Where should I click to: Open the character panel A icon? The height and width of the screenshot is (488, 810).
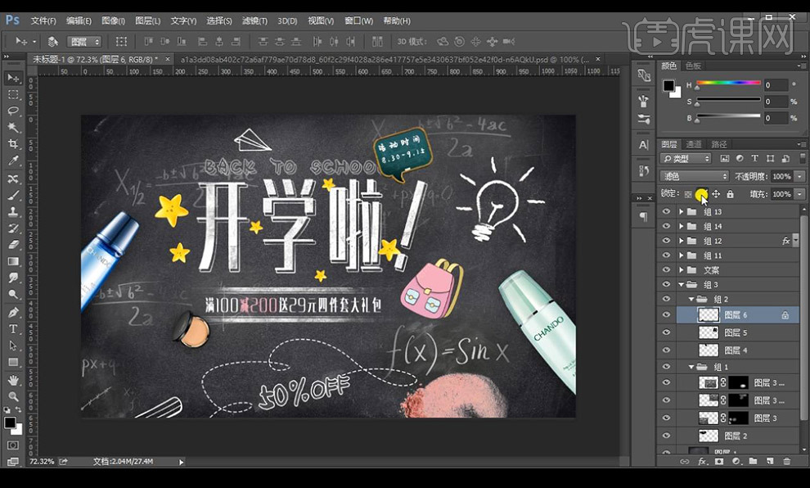(644, 145)
